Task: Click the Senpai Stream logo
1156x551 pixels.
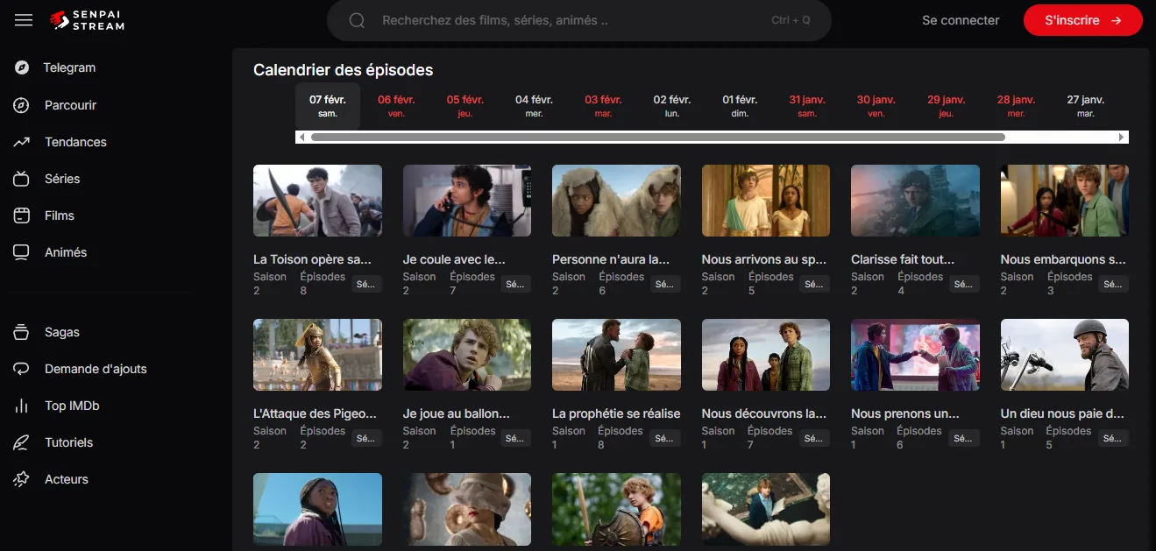Action: click(x=88, y=20)
